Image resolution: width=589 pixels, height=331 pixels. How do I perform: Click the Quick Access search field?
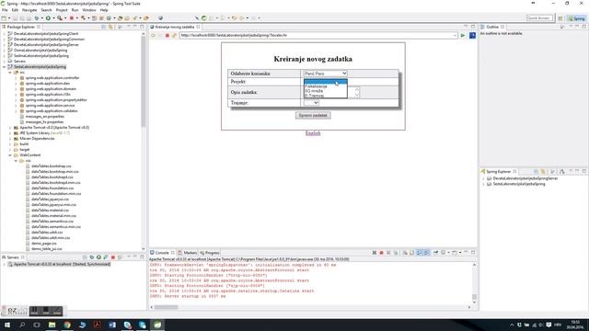539,18
